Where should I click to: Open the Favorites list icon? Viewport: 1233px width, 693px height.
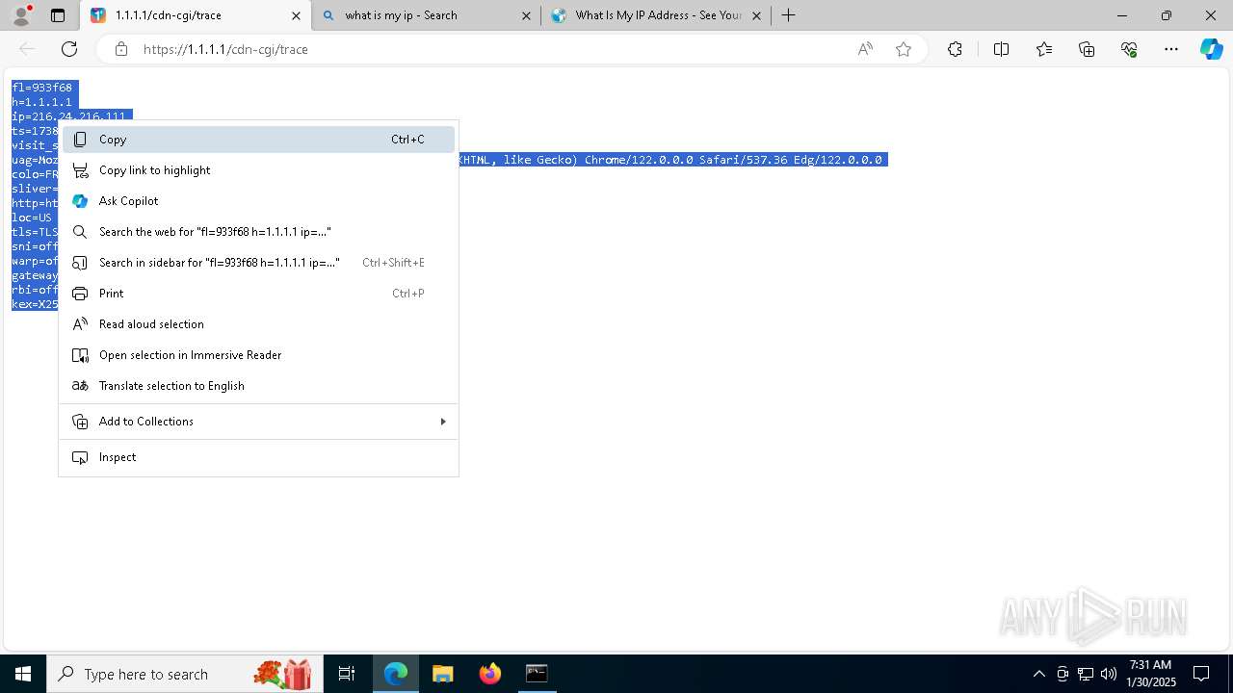(1044, 49)
